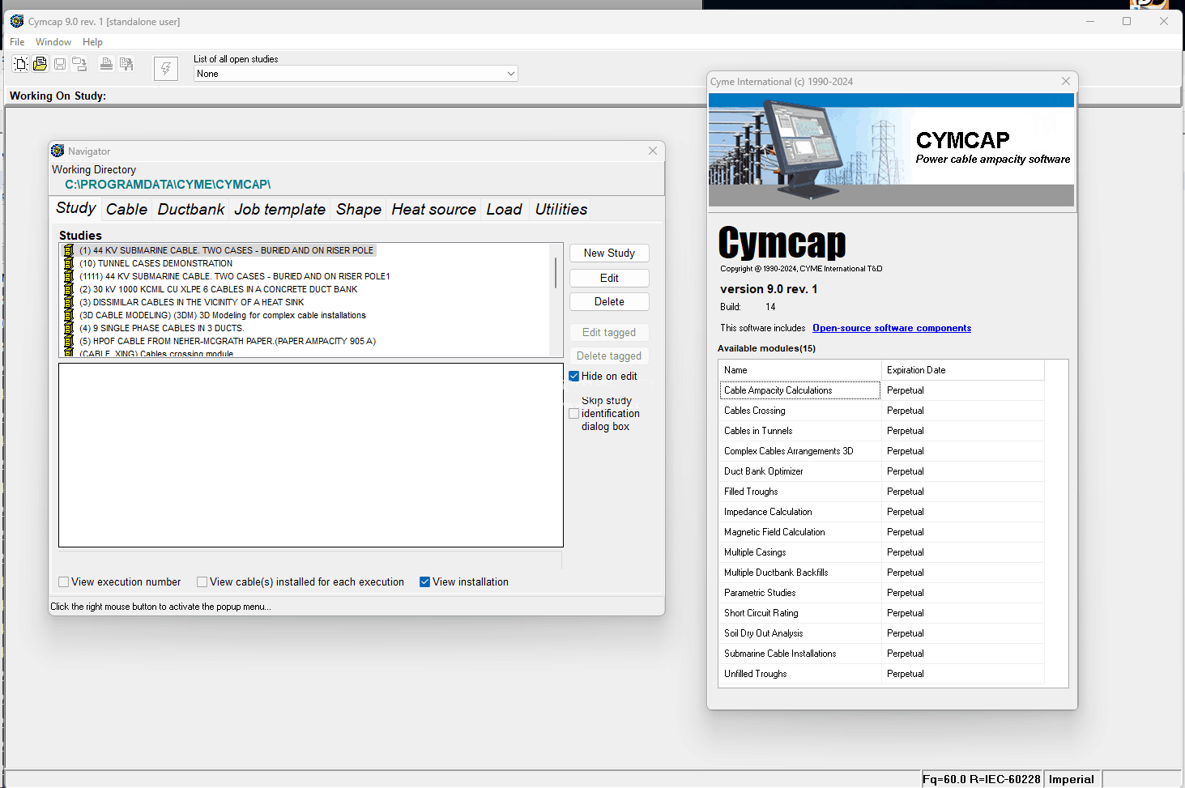This screenshot has width=1185, height=788.
Task: Click the folder-to-disk export toolbar icon
Action: pos(79,63)
